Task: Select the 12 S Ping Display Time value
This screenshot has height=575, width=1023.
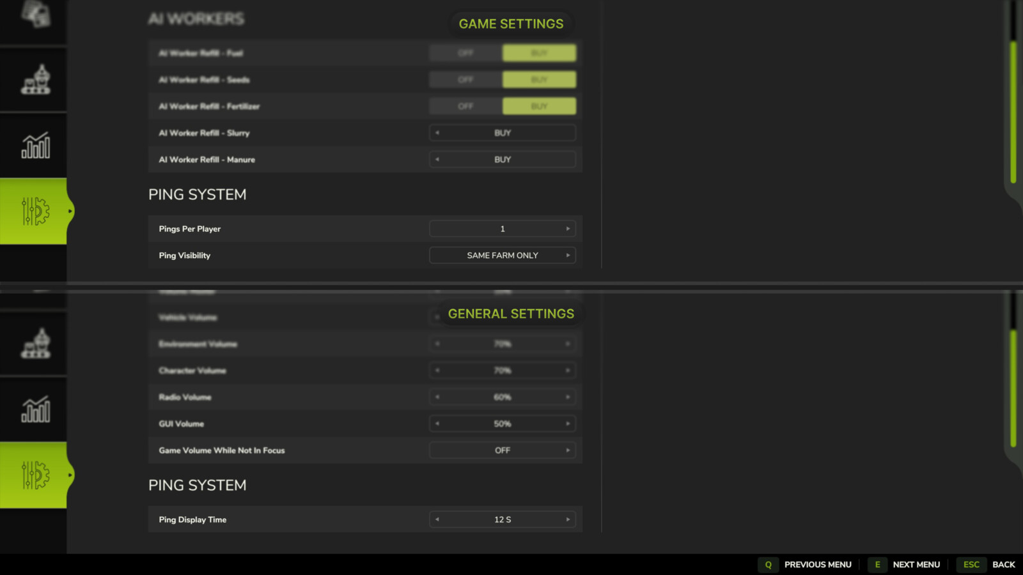Action: [x=503, y=519]
